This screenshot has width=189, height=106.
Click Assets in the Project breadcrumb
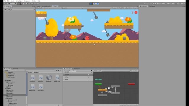[30, 72]
